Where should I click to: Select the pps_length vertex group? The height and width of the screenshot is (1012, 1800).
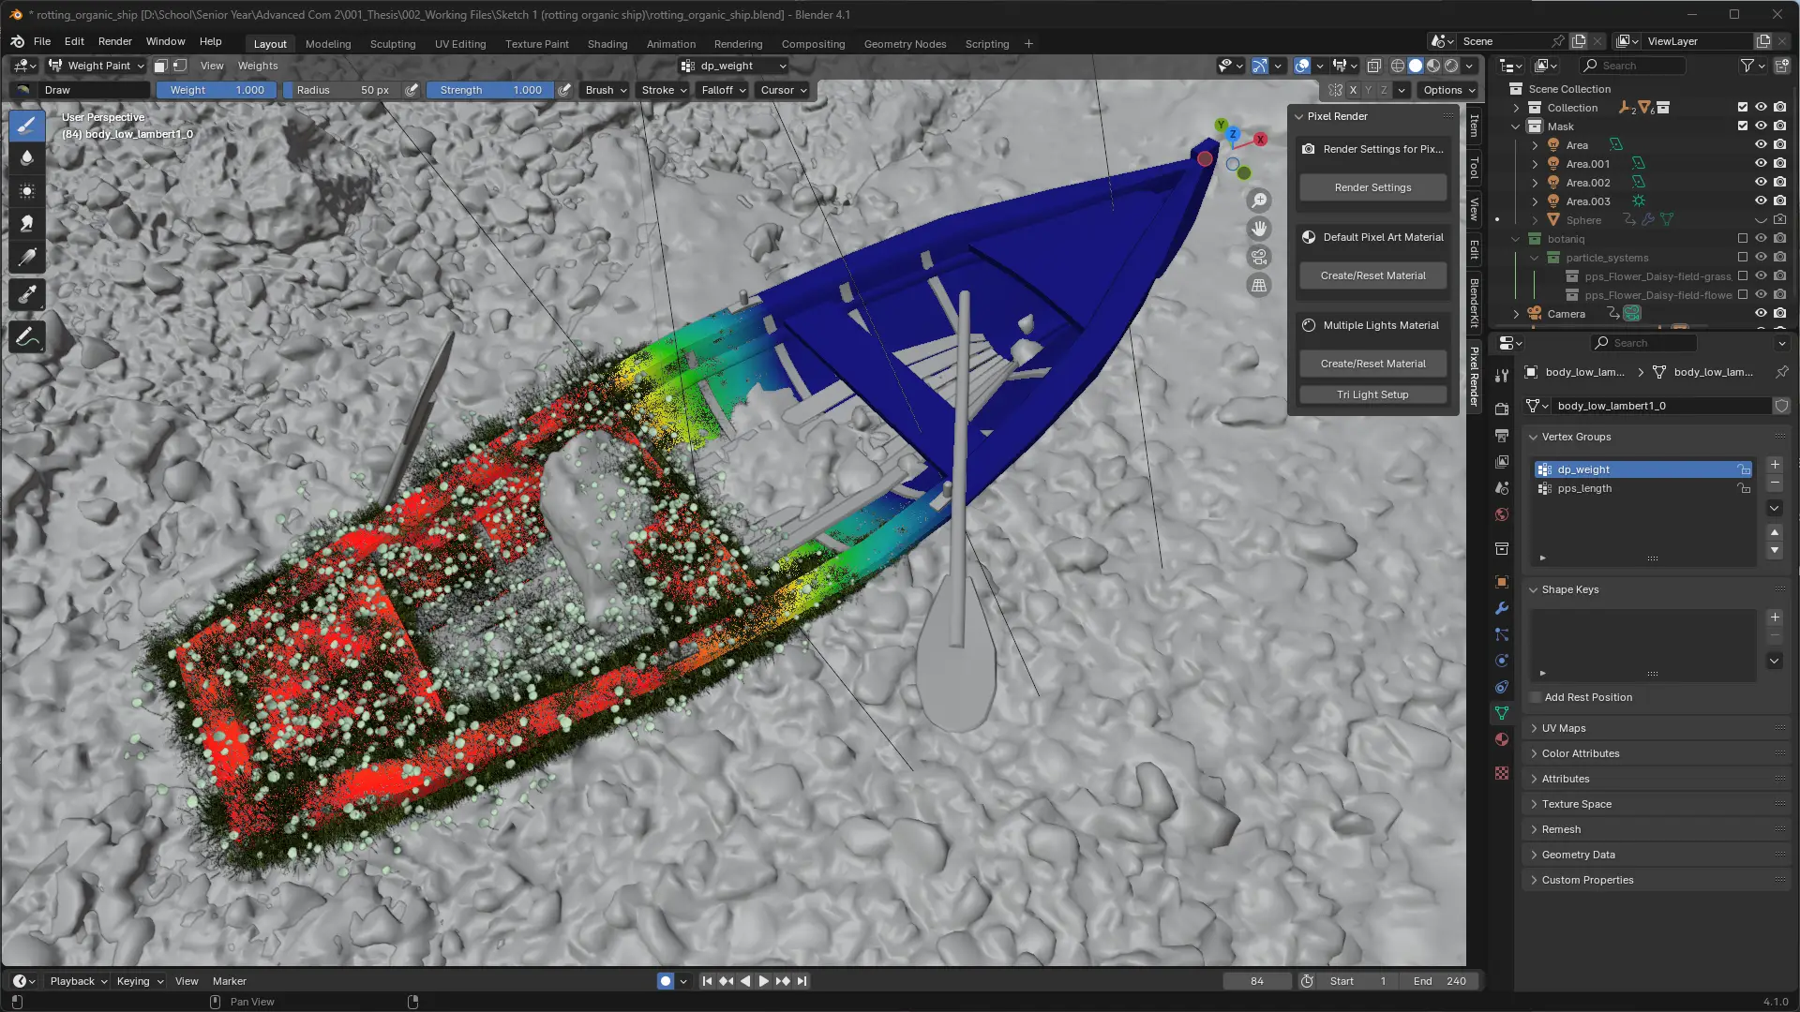1584,488
